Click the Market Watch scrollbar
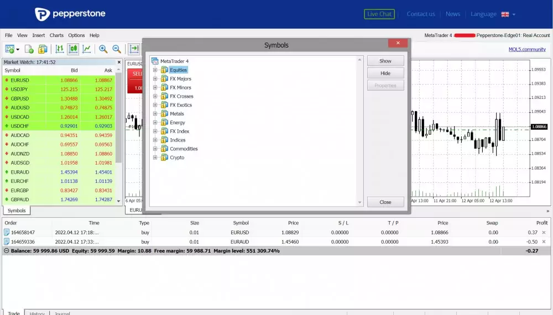553x315 pixels. pos(118,118)
